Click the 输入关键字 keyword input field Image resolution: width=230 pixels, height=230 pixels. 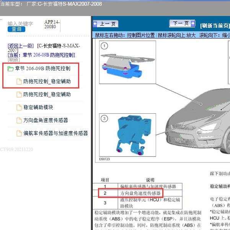[20, 24]
